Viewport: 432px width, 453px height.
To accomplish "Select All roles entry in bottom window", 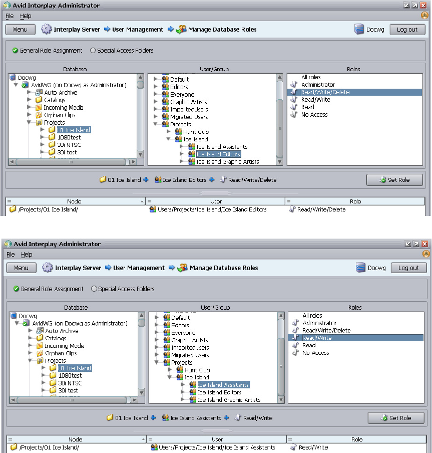I will point(312,316).
